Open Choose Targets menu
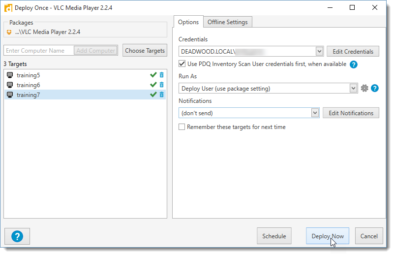The width and height of the screenshot is (394, 255). (145, 50)
